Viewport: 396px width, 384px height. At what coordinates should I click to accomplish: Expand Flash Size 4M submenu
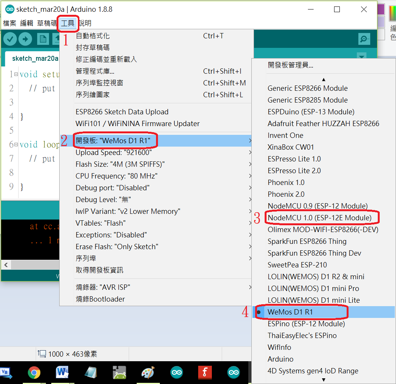[x=156, y=164]
